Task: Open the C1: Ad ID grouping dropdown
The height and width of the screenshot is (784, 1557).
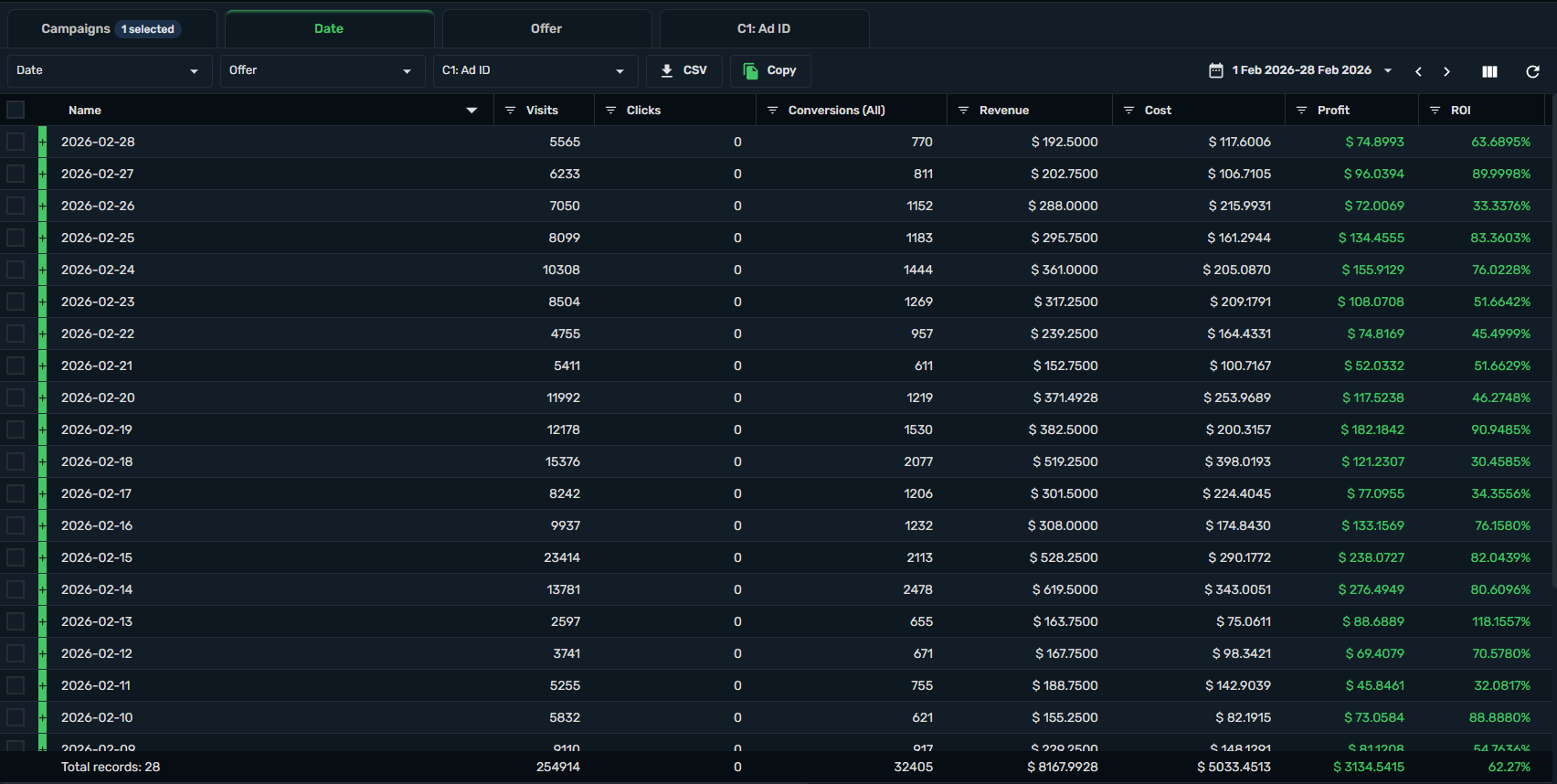Action: (x=535, y=70)
